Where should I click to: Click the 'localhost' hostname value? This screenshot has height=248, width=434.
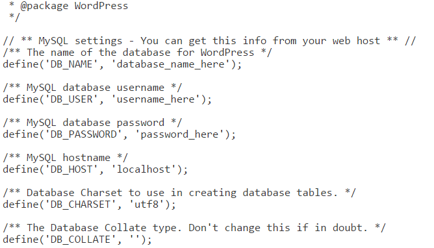click(x=144, y=169)
